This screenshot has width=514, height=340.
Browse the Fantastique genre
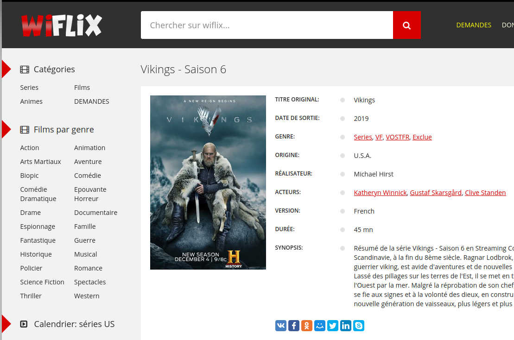coord(38,240)
